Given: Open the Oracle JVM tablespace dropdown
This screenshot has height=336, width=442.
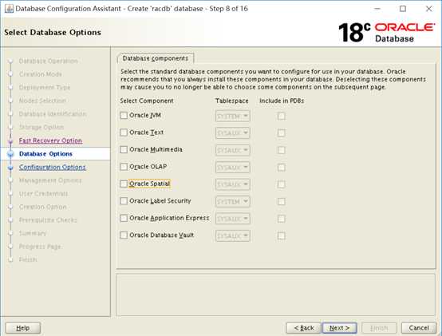Looking at the screenshot, I should coord(232,117).
